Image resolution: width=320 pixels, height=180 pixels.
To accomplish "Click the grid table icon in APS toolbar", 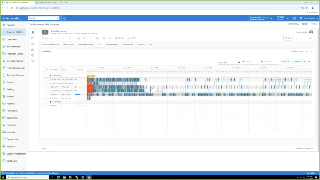I will (x=91, y=38).
